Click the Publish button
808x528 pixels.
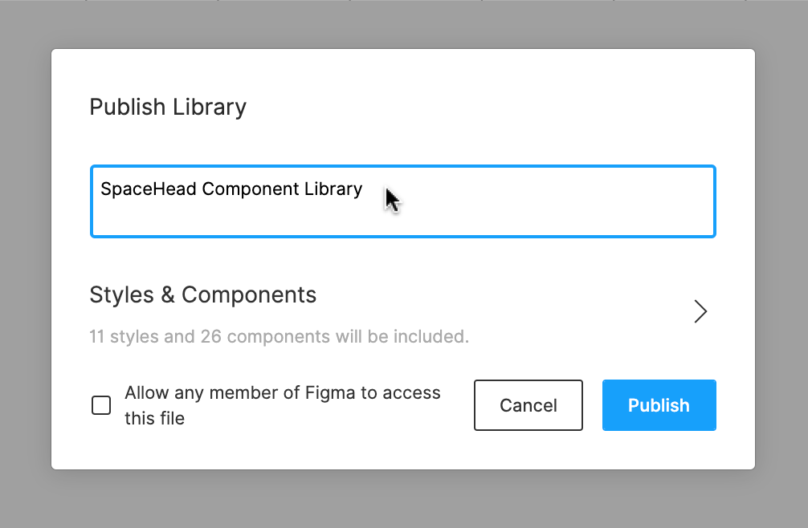coord(659,405)
